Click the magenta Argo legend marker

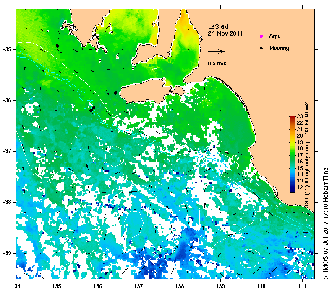pos(261,36)
